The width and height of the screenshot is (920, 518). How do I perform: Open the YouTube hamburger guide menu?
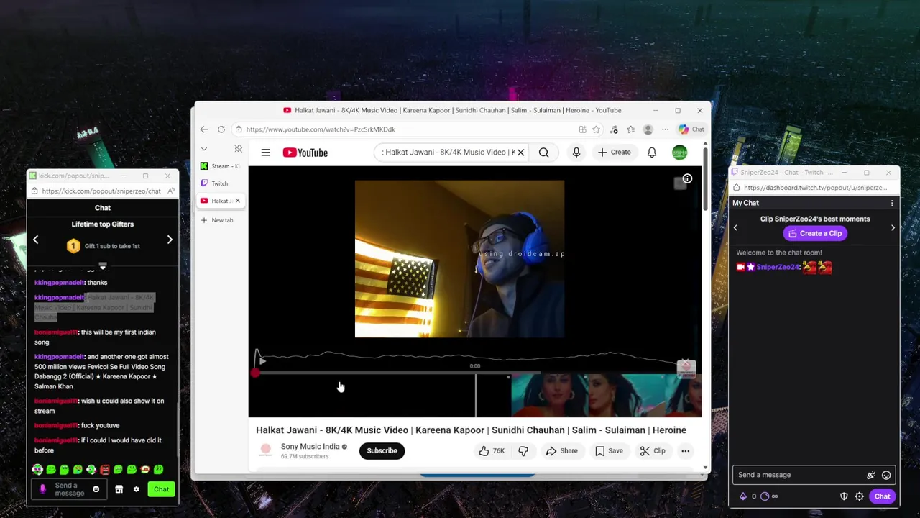point(265,153)
